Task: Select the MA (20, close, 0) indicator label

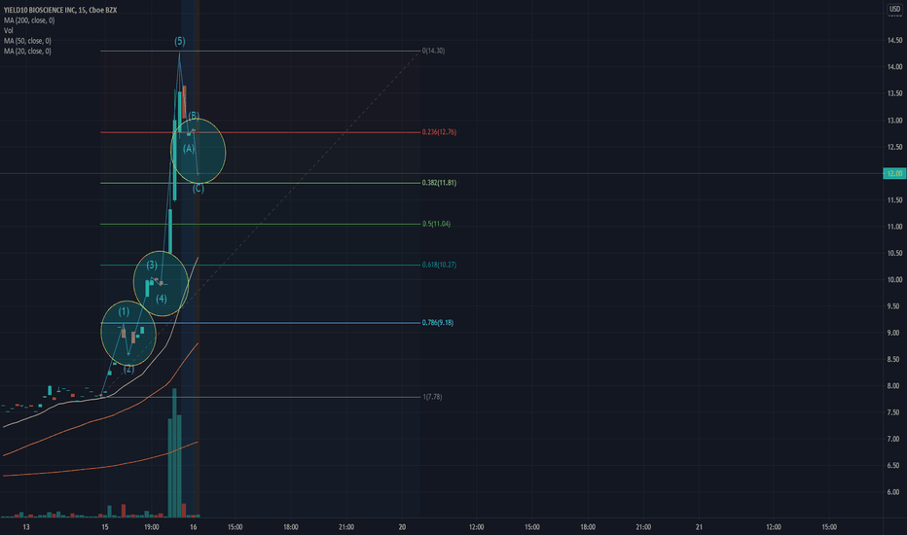Action: click(27, 52)
